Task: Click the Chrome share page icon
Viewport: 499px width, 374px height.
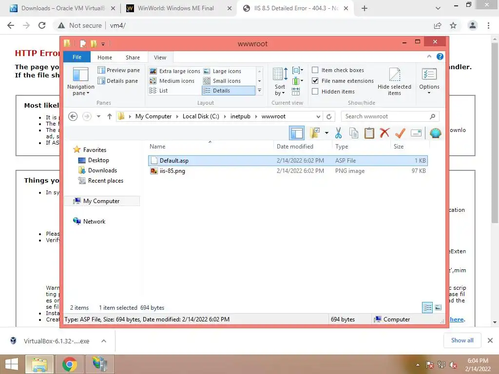Action: [x=438, y=25]
